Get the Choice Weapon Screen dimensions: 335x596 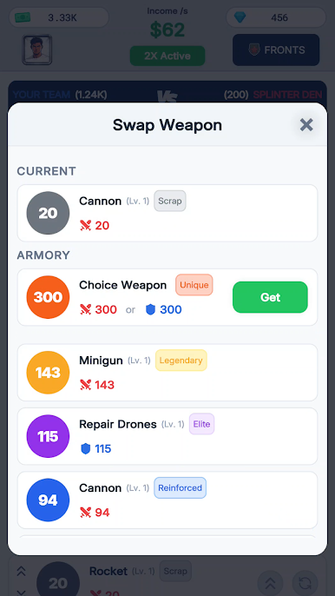point(270,297)
